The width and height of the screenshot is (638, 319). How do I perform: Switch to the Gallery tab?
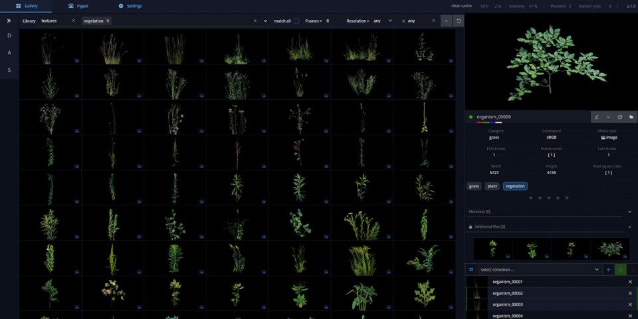(x=27, y=6)
